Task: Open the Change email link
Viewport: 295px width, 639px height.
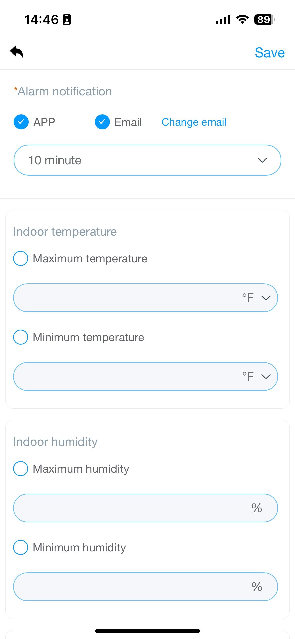Action: [x=194, y=122]
